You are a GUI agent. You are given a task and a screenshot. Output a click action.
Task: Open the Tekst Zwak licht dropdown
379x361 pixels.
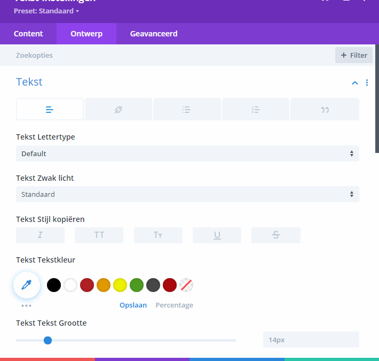pyautogui.click(x=187, y=194)
